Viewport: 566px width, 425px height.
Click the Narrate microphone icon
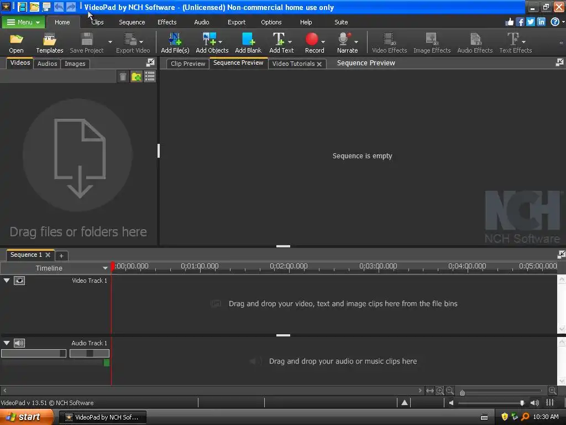coord(344,39)
